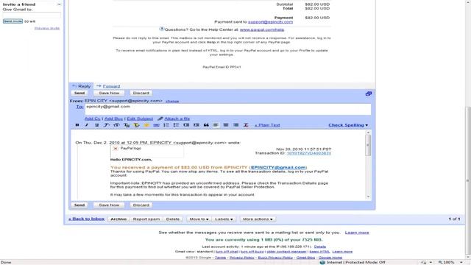This screenshot has width=471, height=265.
Task: Click the Send Invite button
Action: 13,21
